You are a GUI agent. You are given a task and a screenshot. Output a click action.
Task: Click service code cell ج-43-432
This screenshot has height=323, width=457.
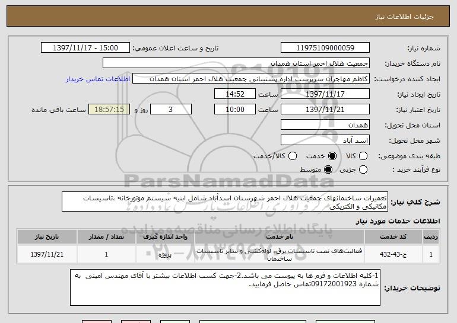[393, 254]
